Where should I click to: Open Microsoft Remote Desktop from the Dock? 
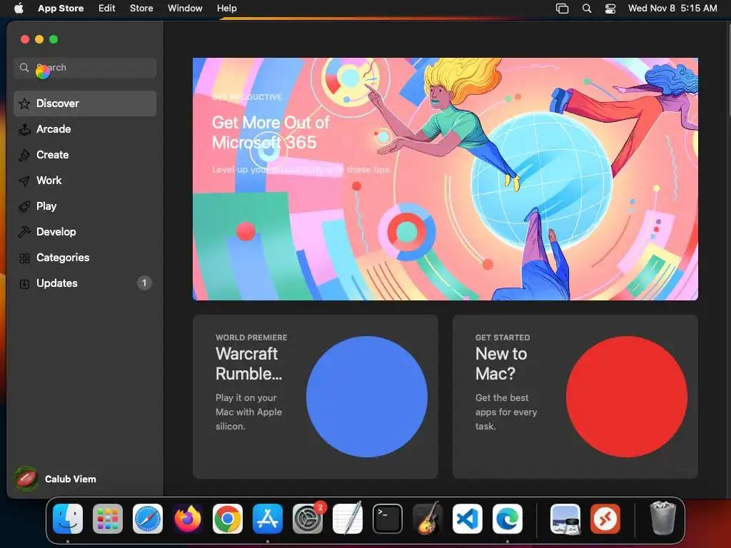point(605,519)
